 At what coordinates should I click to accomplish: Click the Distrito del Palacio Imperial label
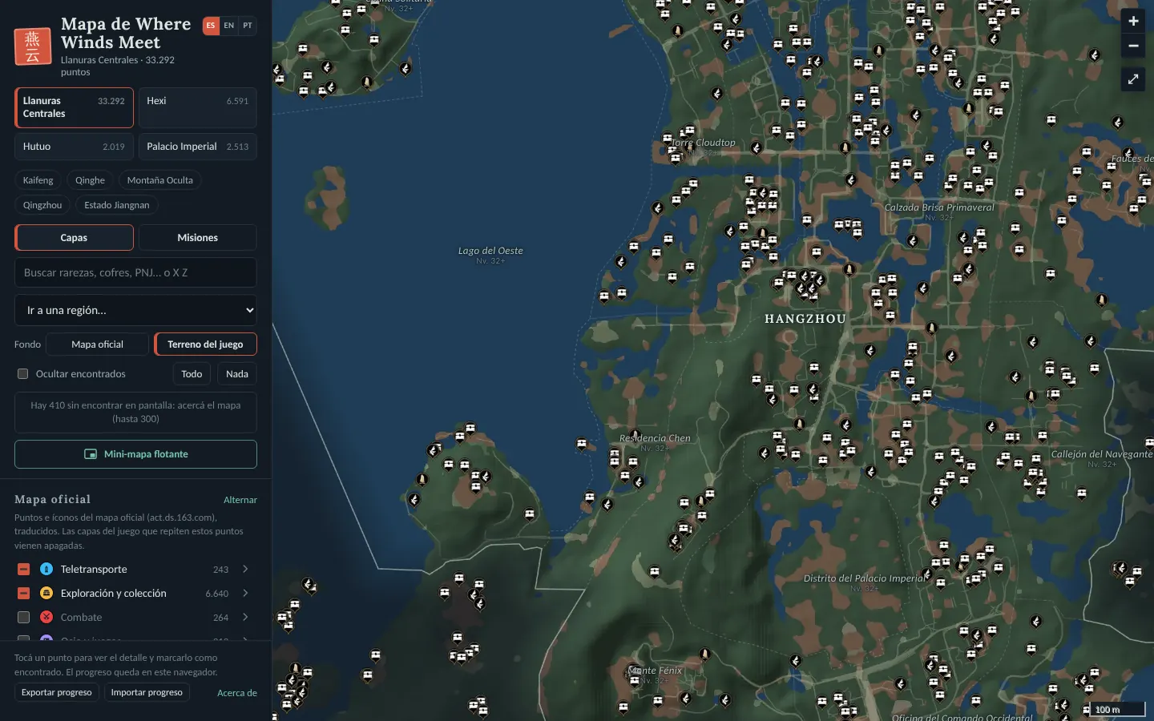click(x=865, y=578)
